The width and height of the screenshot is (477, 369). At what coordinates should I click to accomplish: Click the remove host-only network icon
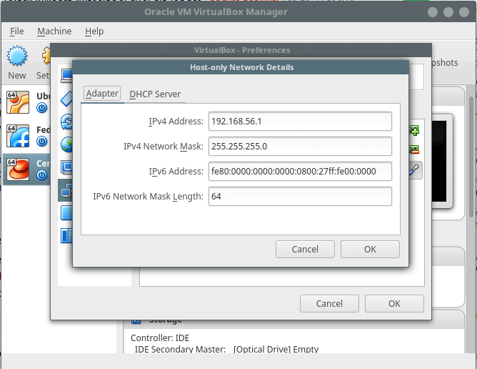click(x=414, y=150)
